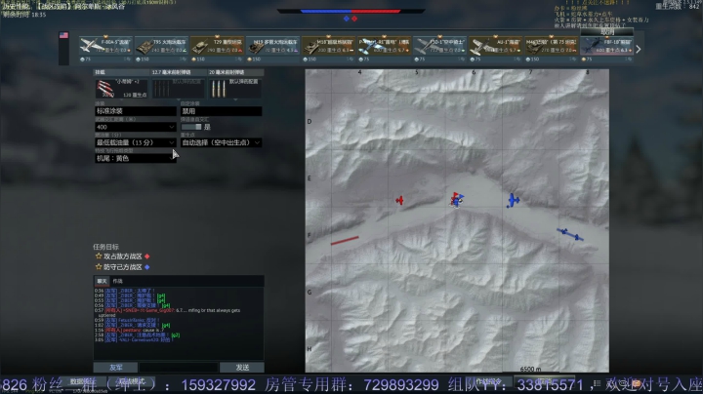Open the 禁用 custom skin field
The width and height of the screenshot is (703, 394).
(221, 111)
